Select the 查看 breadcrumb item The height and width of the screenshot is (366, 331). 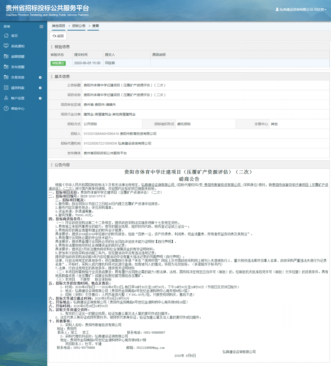tap(95, 26)
